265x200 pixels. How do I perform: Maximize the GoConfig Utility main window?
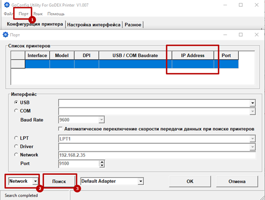click(241, 5)
